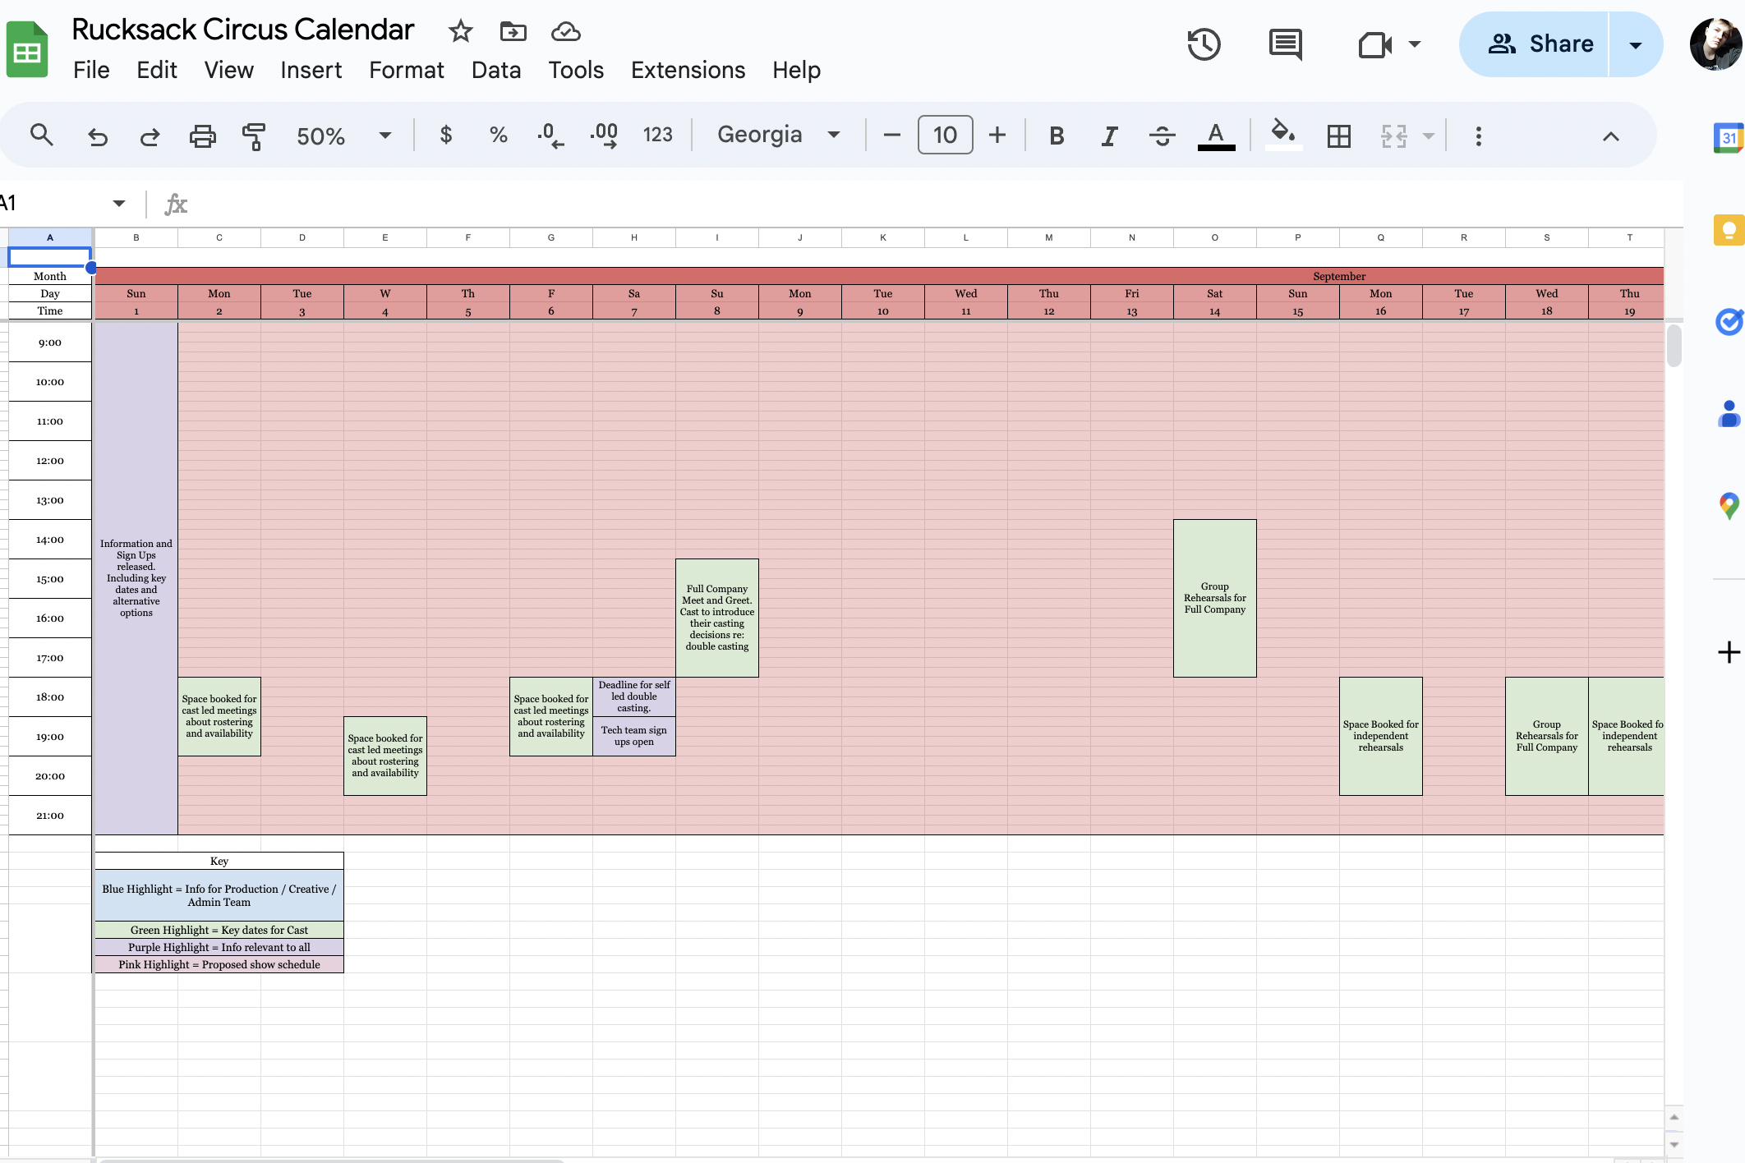1745x1163 pixels.
Task: Toggle strikethrough formatting
Action: pos(1162,136)
